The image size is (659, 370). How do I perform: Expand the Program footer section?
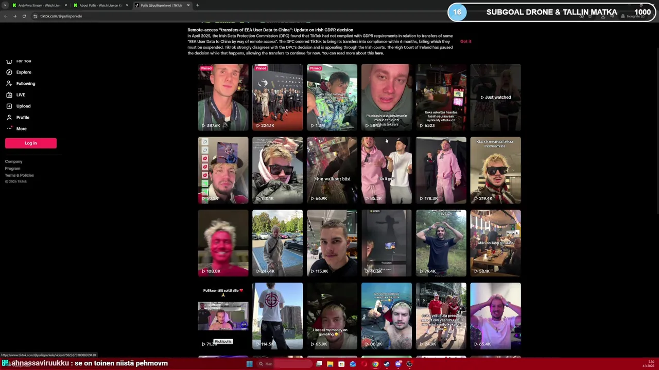[13, 168]
